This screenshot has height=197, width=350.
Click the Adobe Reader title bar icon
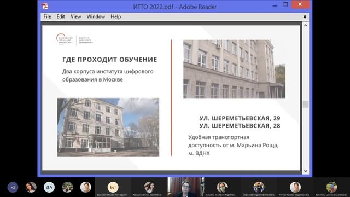coord(45,7)
